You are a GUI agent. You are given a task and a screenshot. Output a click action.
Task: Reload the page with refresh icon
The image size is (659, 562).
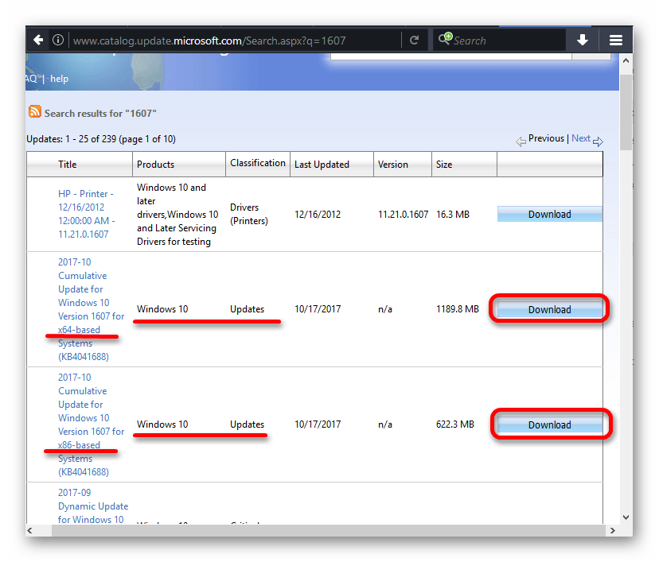click(414, 40)
